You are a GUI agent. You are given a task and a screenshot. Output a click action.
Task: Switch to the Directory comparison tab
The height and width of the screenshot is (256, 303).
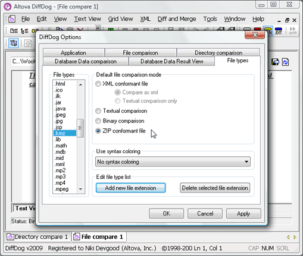pos(218,53)
